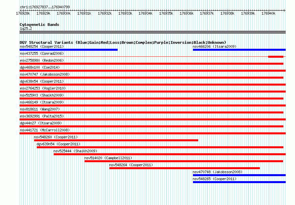
Task: Click the 176928k ruler tick label
Action: (x=23, y=13)
